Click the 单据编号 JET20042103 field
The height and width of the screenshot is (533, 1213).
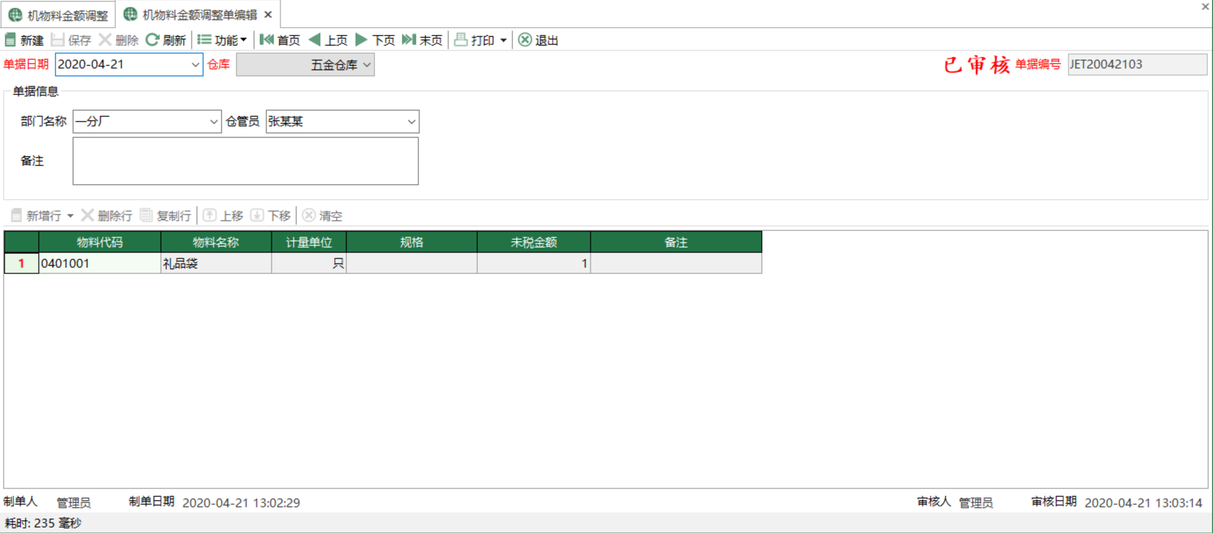tap(1137, 64)
